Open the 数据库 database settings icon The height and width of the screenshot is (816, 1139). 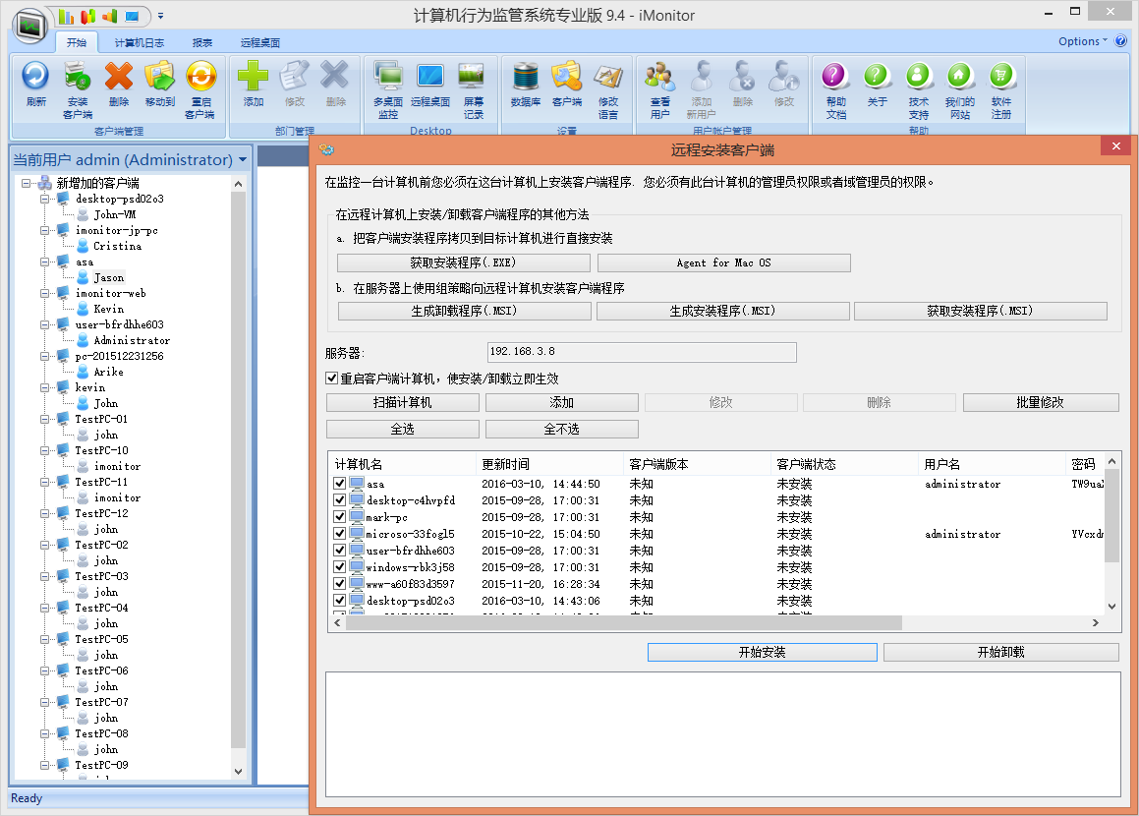point(526,77)
